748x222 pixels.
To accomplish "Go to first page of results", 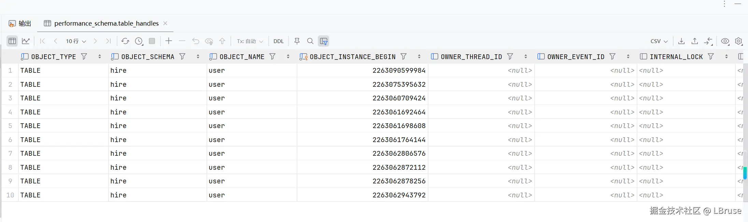I will pyautogui.click(x=42, y=41).
